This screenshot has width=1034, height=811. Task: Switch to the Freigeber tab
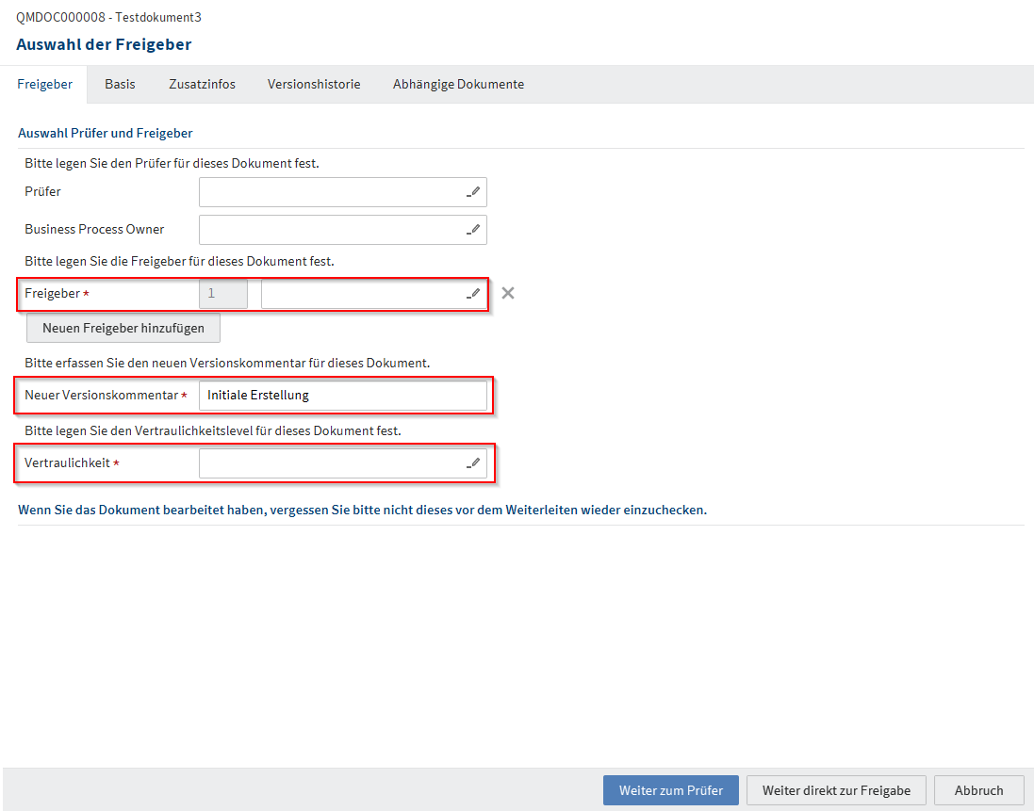click(45, 85)
